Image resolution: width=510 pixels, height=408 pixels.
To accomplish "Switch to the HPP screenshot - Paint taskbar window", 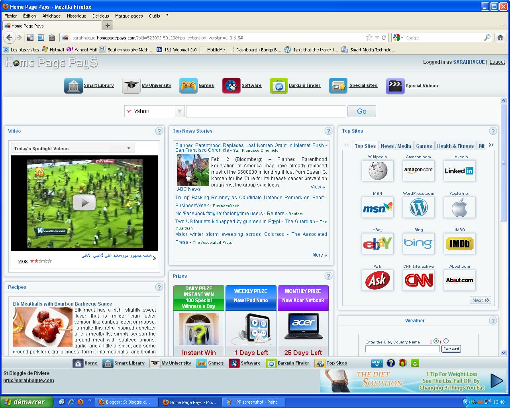I will click(253, 402).
